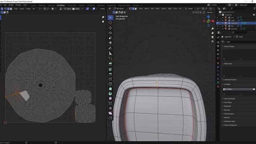Select the Shrink/Fatten tool
The image size is (256, 144).
click(x=110, y=108)
